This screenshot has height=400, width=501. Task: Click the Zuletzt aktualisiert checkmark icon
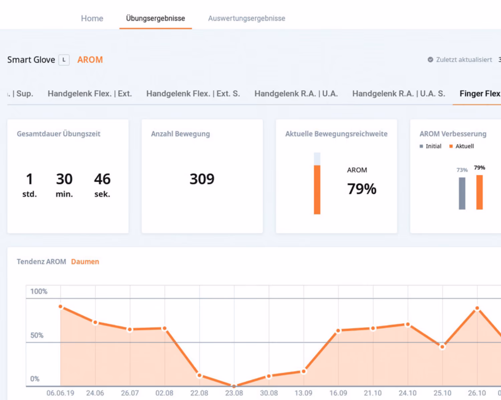pos(430,60)
